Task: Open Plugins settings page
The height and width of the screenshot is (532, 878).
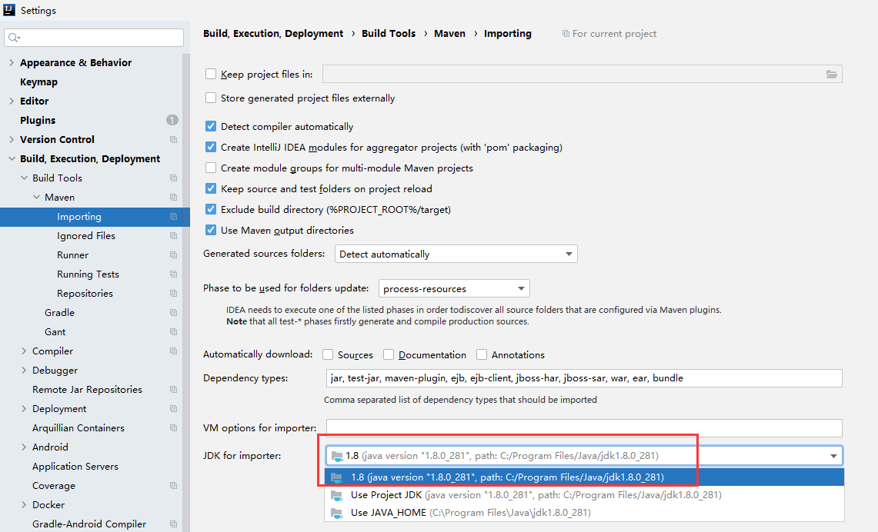Action: 38,120
